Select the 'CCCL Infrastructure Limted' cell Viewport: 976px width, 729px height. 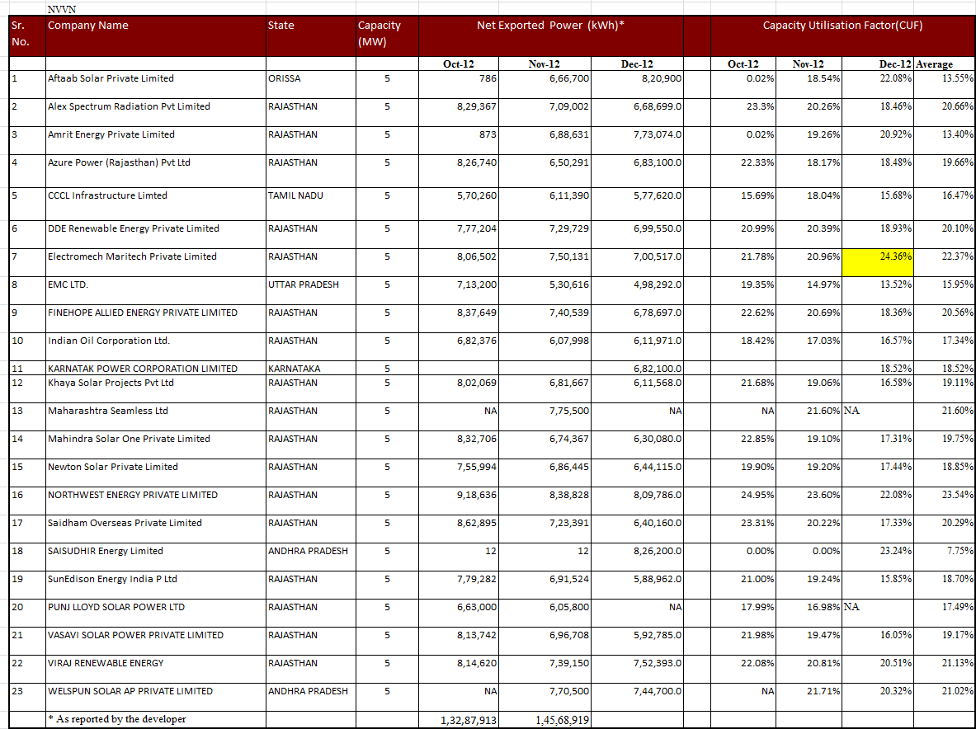tap(156, 204)
